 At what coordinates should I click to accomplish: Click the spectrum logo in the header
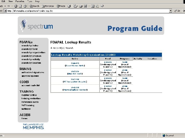(x=36, y=26)
